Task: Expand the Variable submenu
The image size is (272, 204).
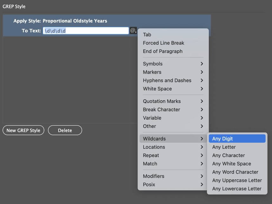Action: coord(173,118)
